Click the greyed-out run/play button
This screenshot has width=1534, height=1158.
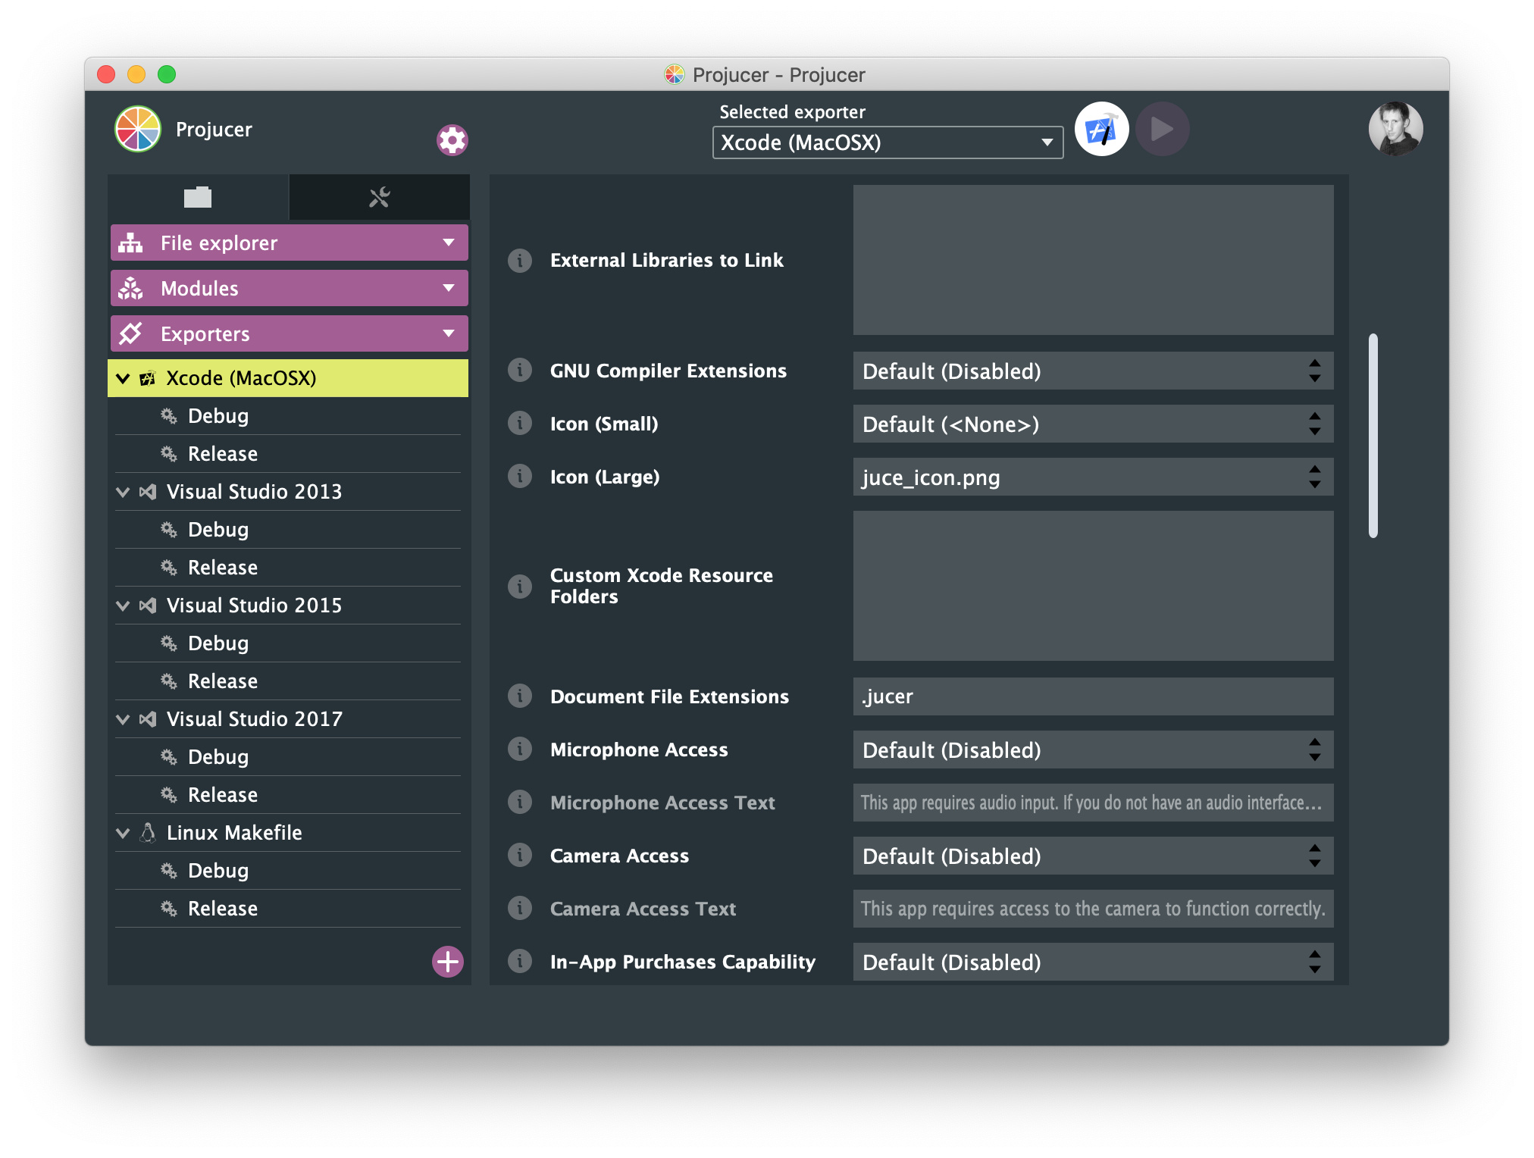[1162, 130]
